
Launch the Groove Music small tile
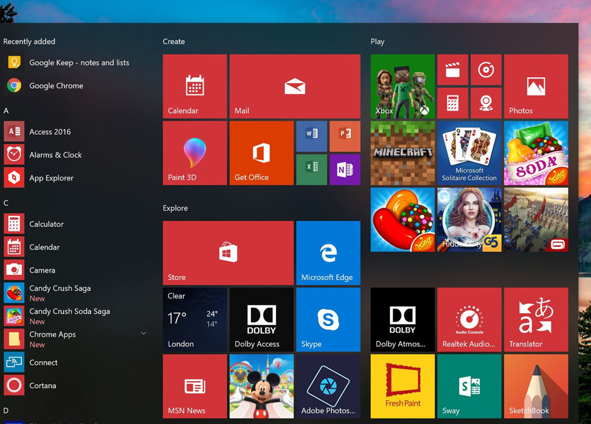486,70
